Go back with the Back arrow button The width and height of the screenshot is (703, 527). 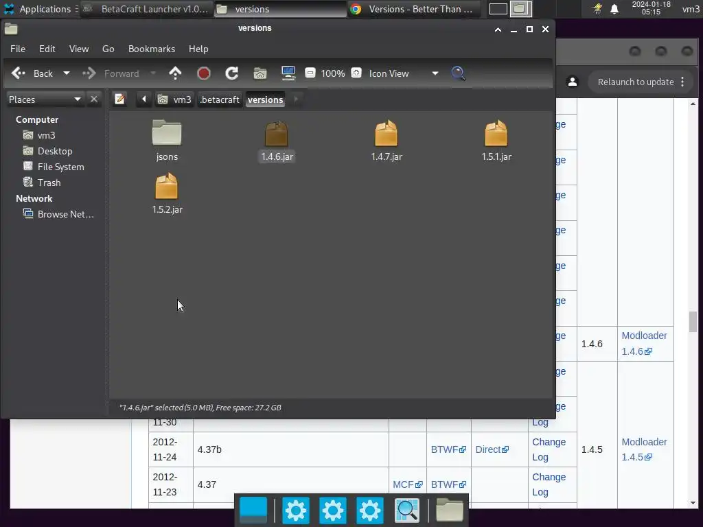pos(32,73)
